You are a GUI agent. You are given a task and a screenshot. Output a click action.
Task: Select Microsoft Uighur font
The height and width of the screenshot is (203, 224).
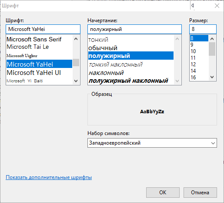(39, 56)
